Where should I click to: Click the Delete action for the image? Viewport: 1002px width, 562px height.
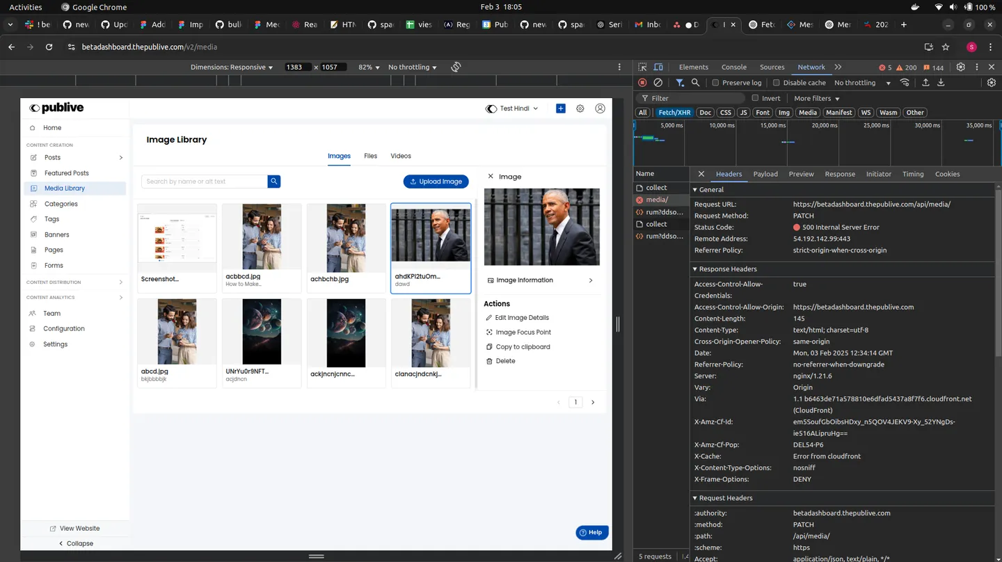(x=500, y=361)
